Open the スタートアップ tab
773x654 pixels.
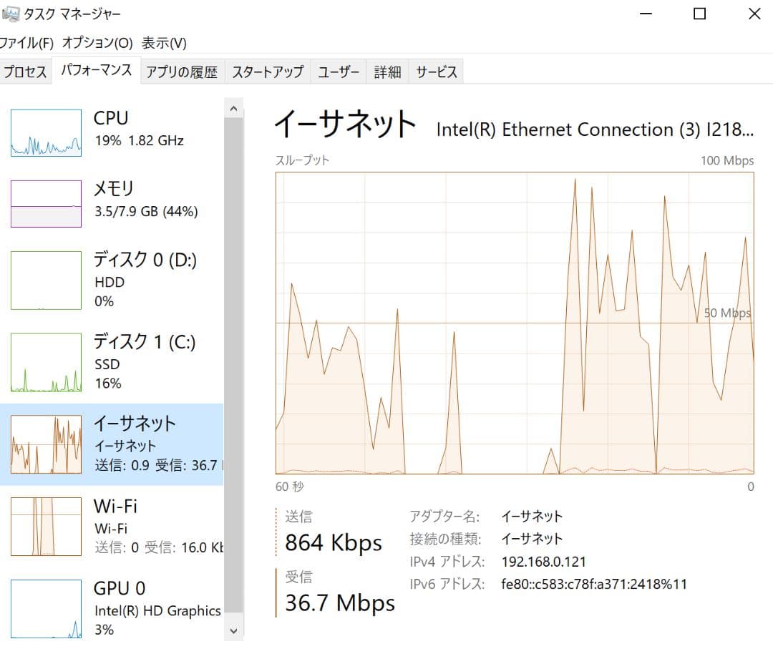point(266,71)
